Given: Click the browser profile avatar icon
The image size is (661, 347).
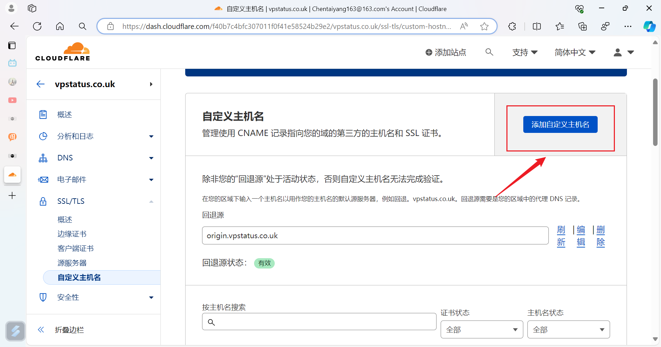Looking at the screenshot, I should [x=11, y=8].
